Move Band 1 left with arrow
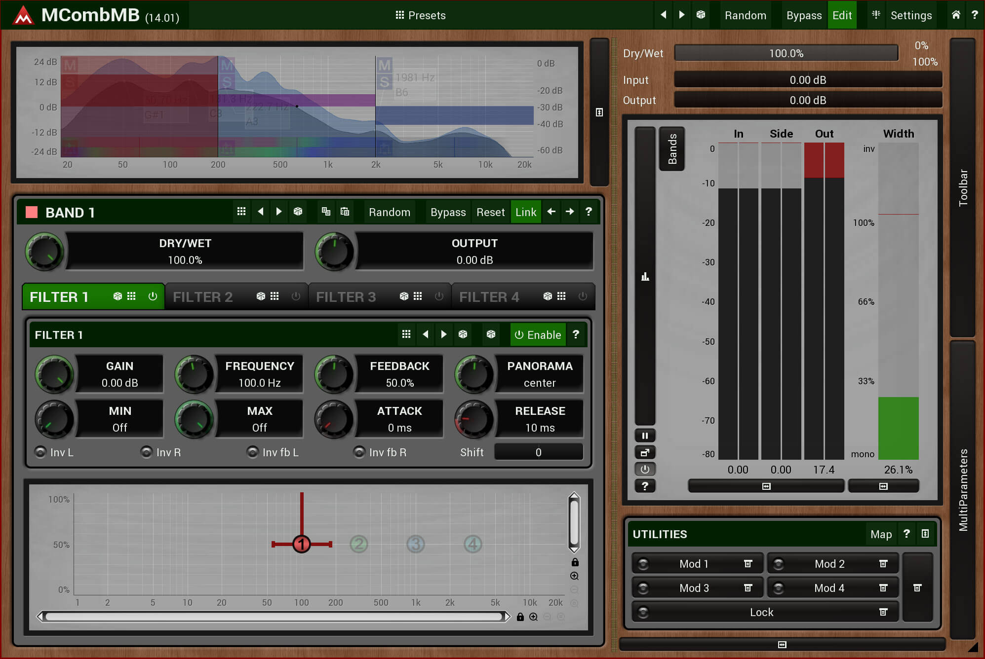The height and width of the screenshot is (659, 985). coord(552,212)
